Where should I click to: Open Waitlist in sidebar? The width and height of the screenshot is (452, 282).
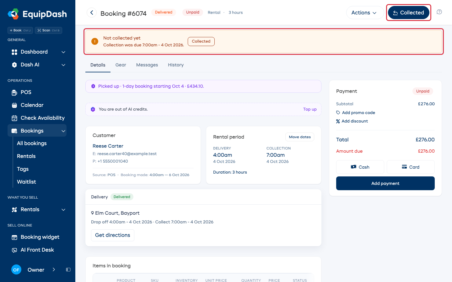point(26,182)
